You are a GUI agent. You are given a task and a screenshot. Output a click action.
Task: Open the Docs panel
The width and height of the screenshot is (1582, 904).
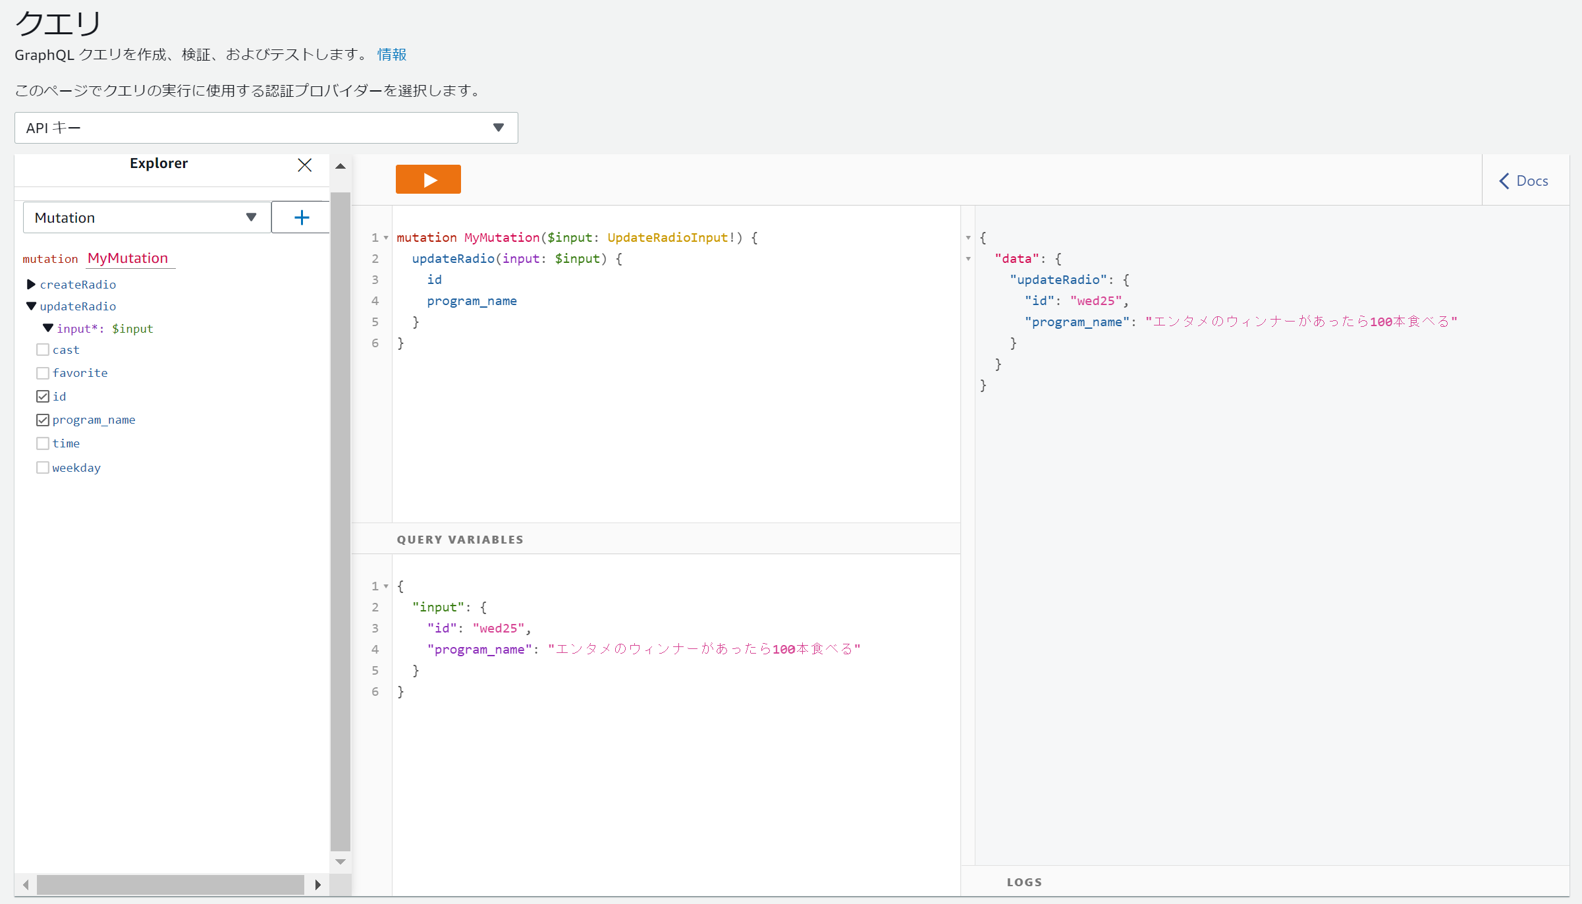(1524, 181)
